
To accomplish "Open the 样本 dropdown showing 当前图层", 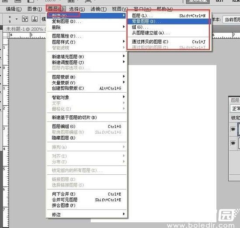I will 231,20.
